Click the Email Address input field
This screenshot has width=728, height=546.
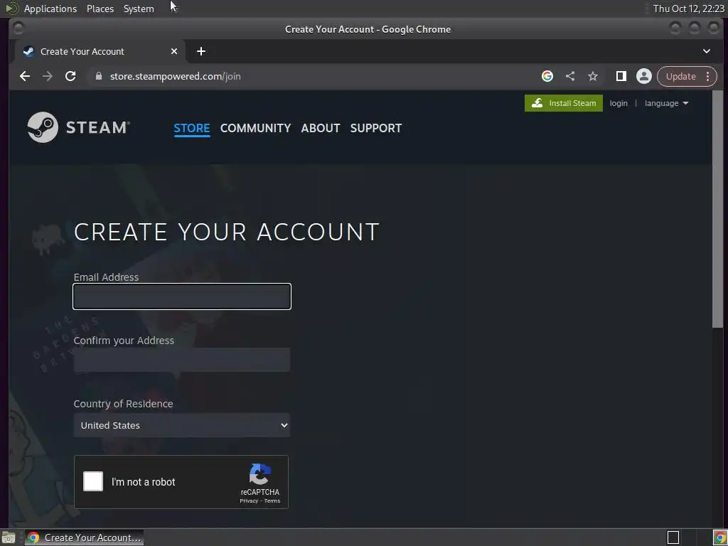(x=182, y=296)
